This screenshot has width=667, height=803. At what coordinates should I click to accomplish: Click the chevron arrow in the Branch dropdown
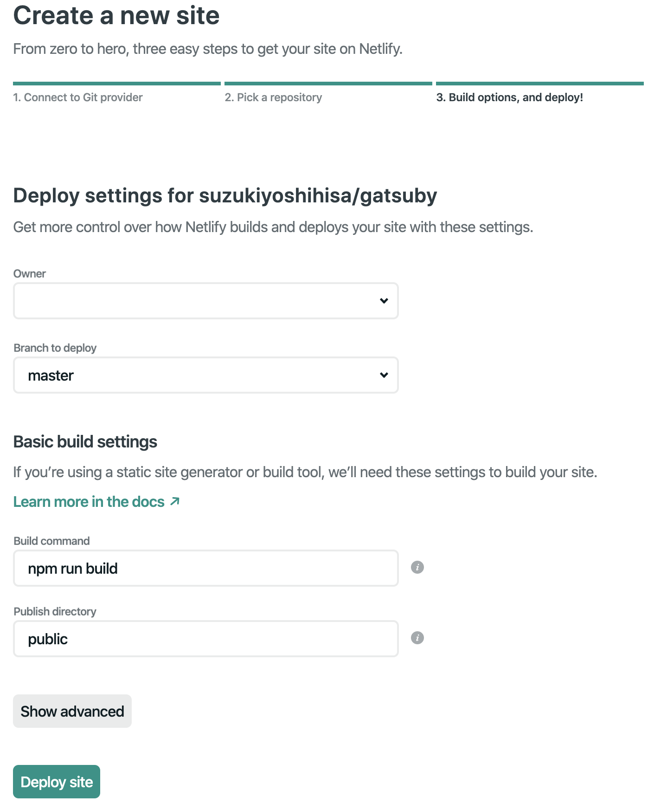[384, 375]
